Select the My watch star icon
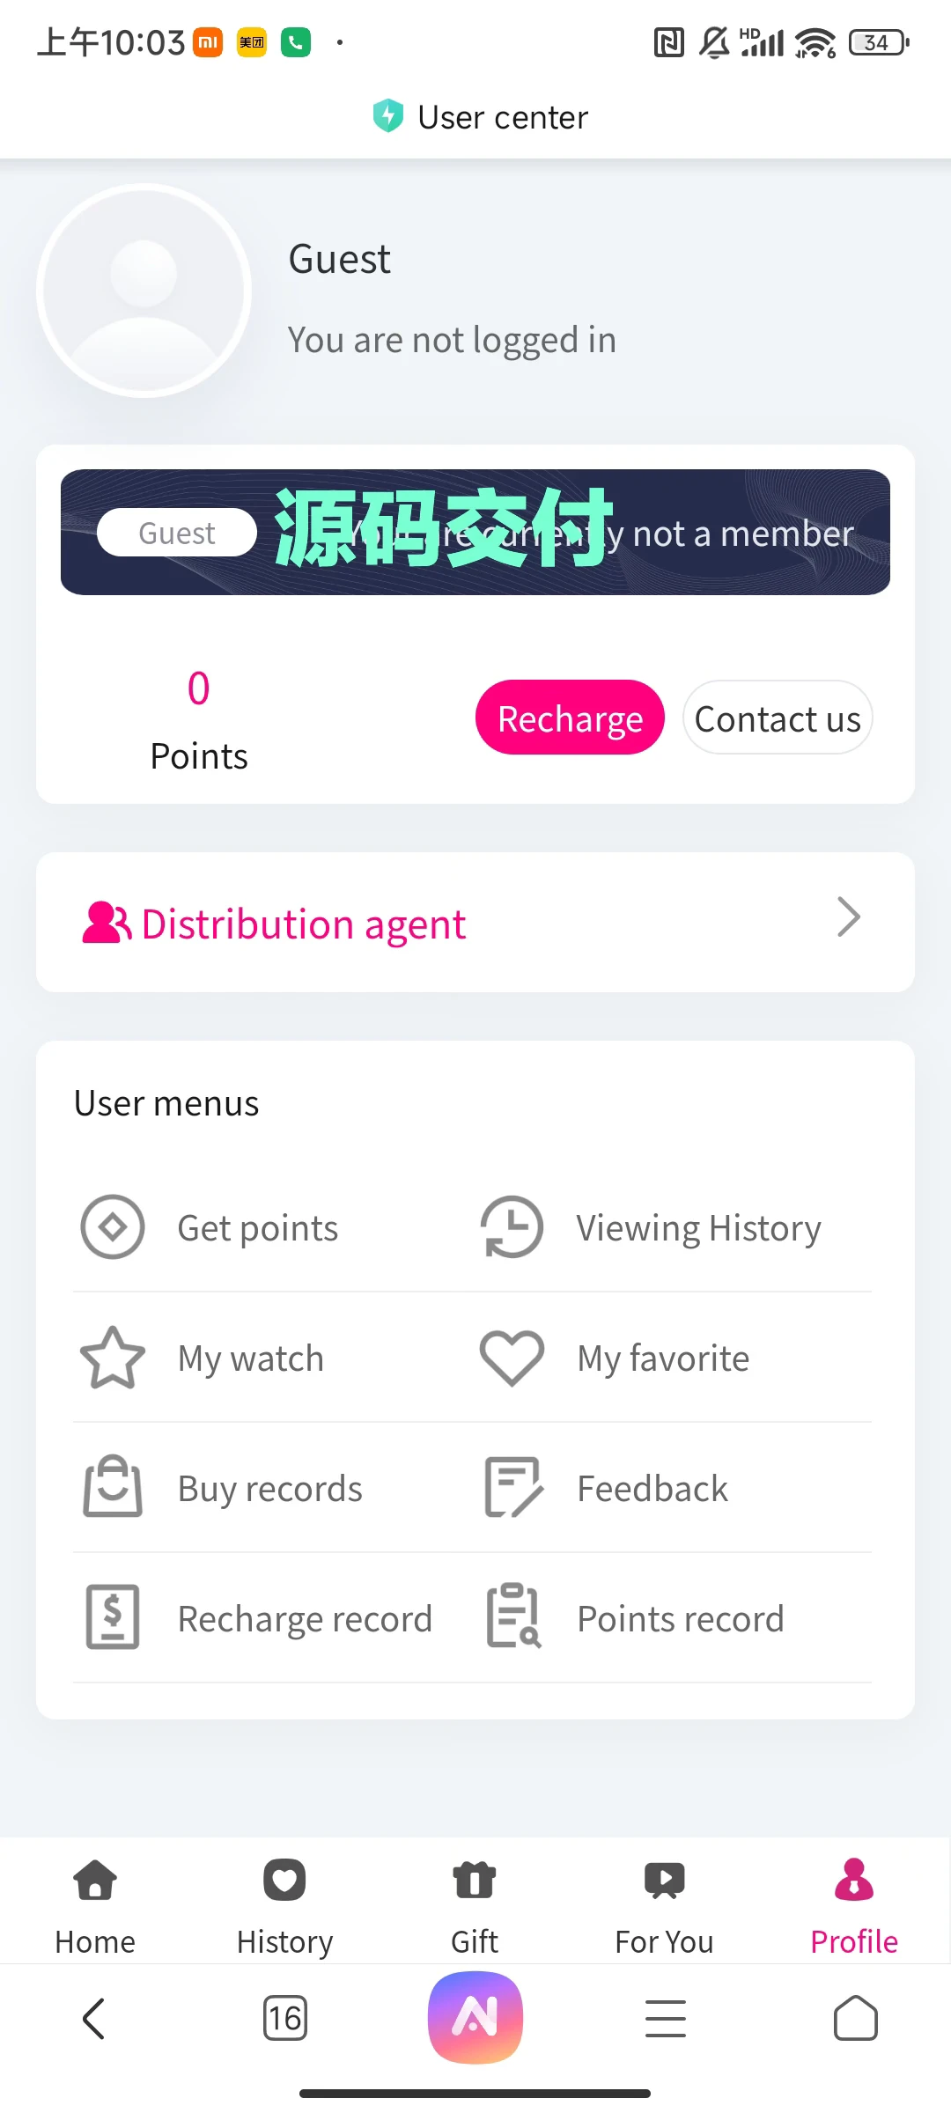The width and height of the screenshot is (951, 2113). coord(113,1357)
